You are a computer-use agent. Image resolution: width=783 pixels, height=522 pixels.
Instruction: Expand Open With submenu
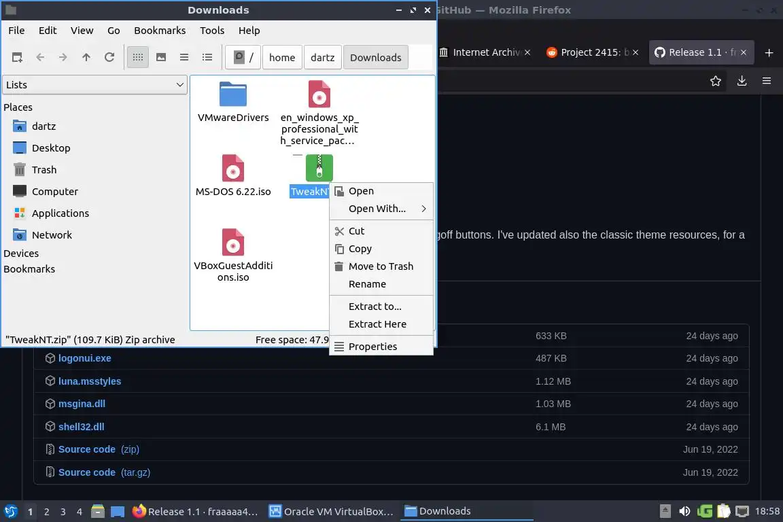click(x=381, y=209)
